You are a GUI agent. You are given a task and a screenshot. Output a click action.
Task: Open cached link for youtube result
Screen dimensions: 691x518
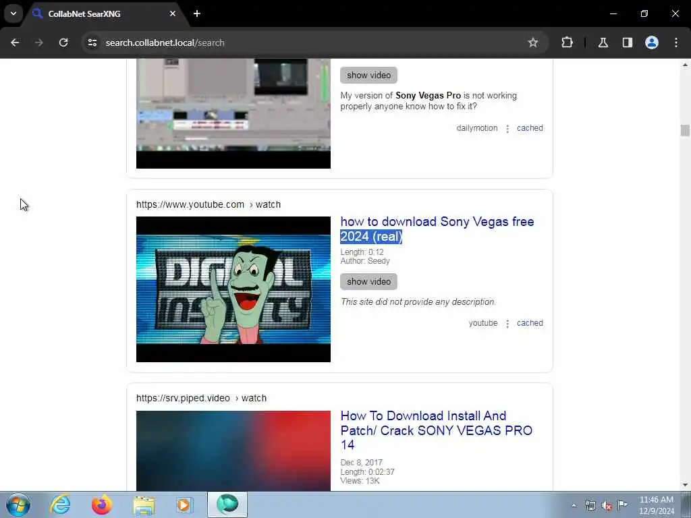point(530,323)
